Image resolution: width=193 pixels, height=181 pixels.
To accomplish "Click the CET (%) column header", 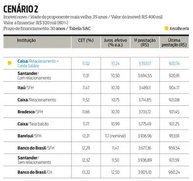I will tap(86, 40).
